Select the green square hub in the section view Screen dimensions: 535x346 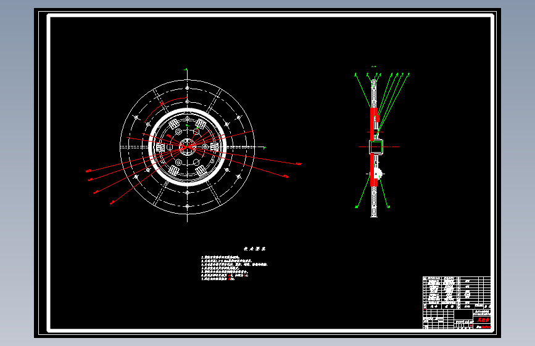tap(376, 147)
